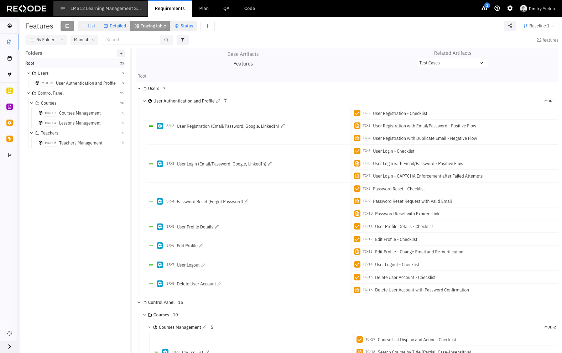Open the purple document icon in sidebar
The width and height of the screenshot is (562, 353).
pyautogui.click(x=10, y=107)
